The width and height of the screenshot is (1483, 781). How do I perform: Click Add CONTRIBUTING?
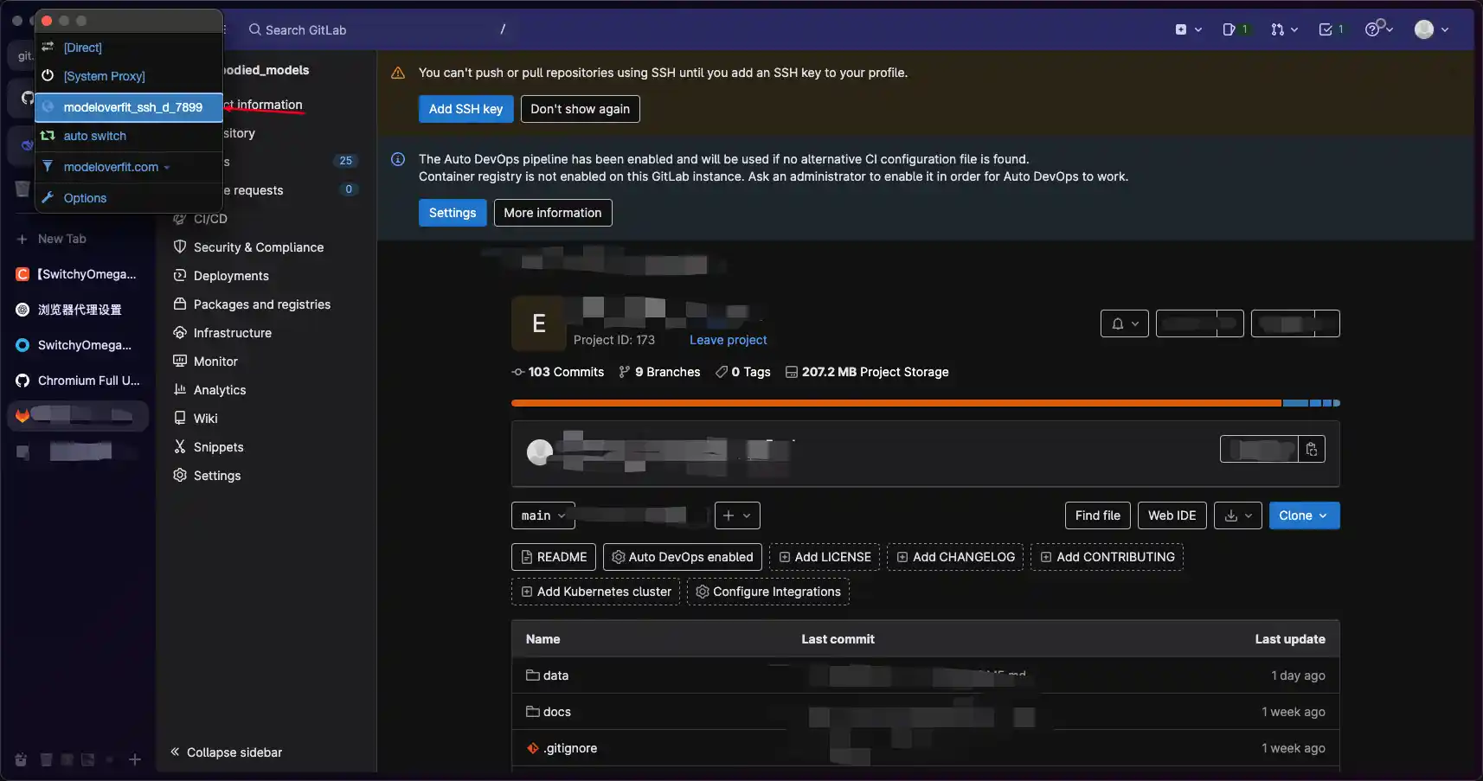(x=1107, y=557)
